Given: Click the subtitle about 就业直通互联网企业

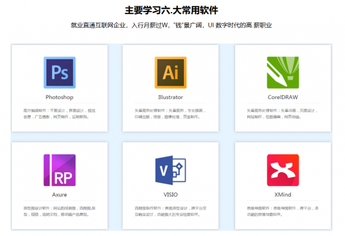Looking at the screenshot, I should click(171, 25).
